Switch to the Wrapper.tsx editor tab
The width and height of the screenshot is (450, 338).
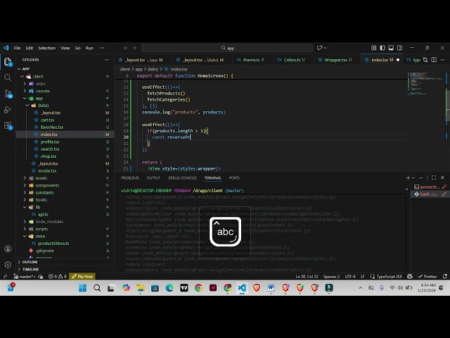point(336,60)
